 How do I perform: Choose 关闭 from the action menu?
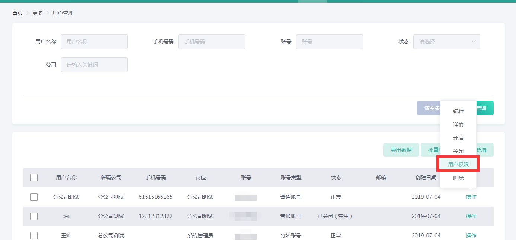(458, 151)
